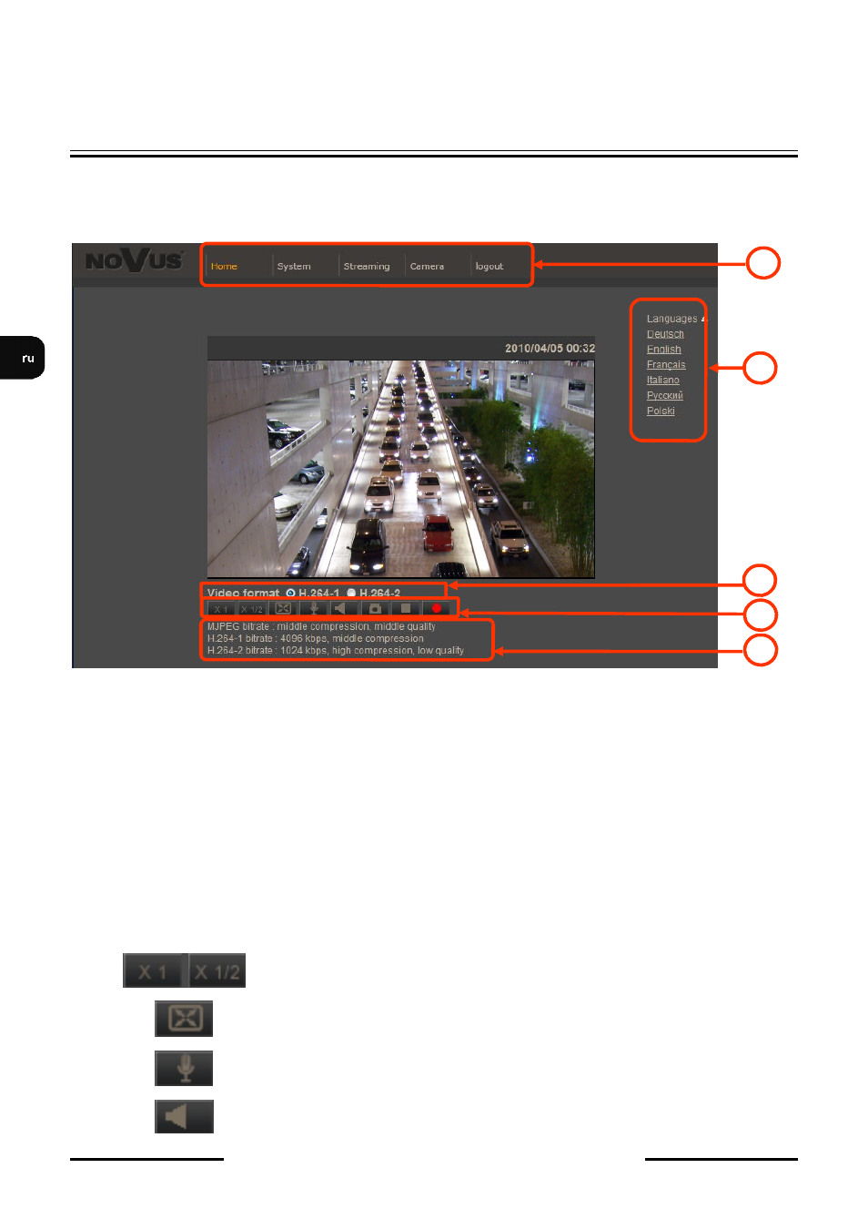Set X 1 zoom in the video toolbar
The image size is (868, 1229).
point(221,609)
